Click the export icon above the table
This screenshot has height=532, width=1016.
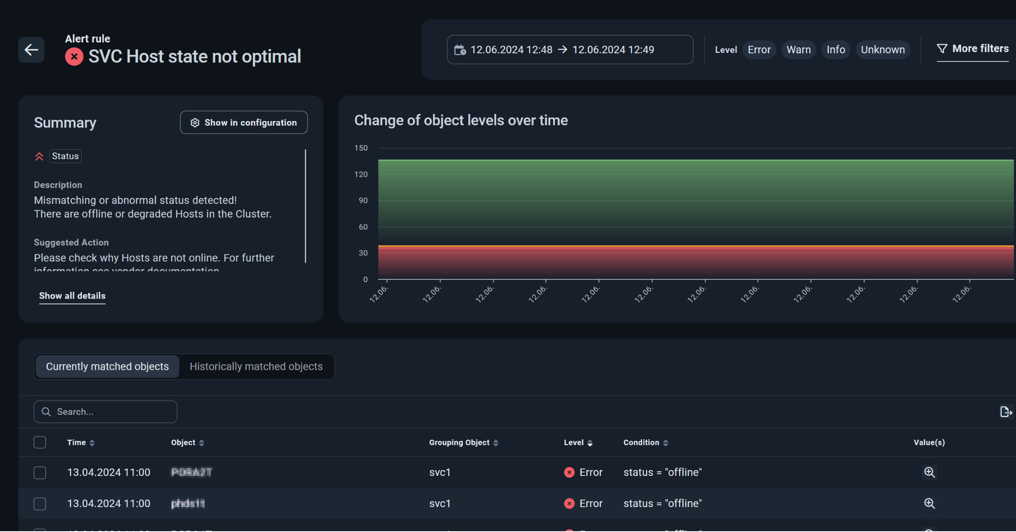point(1005,412)
